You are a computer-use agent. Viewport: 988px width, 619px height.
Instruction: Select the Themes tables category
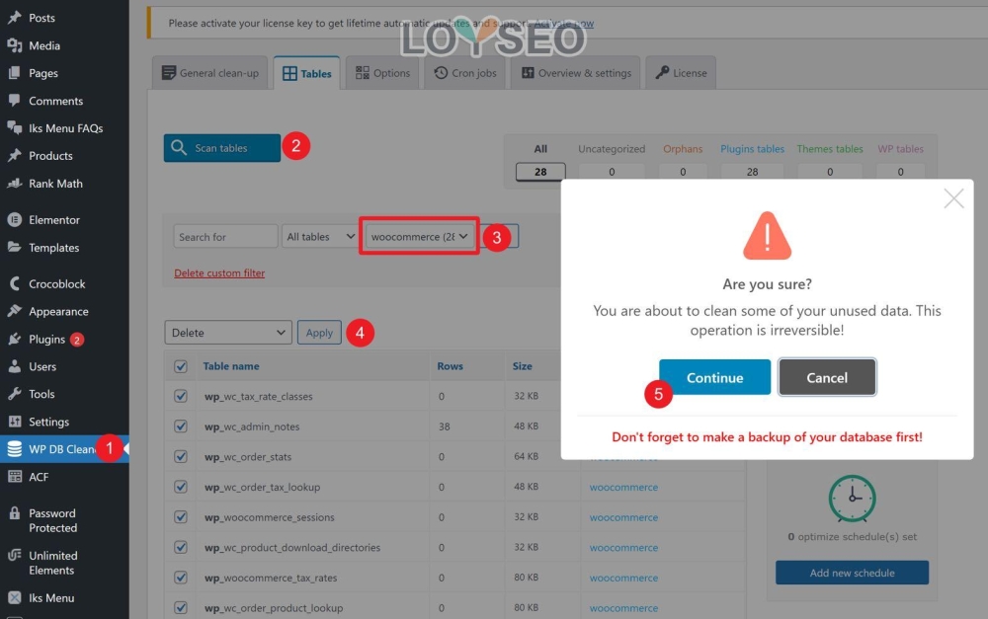click(829, 149)
